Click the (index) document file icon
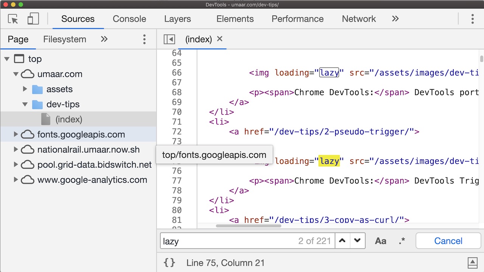Screen dimensions: 484x272 point(46,119)
